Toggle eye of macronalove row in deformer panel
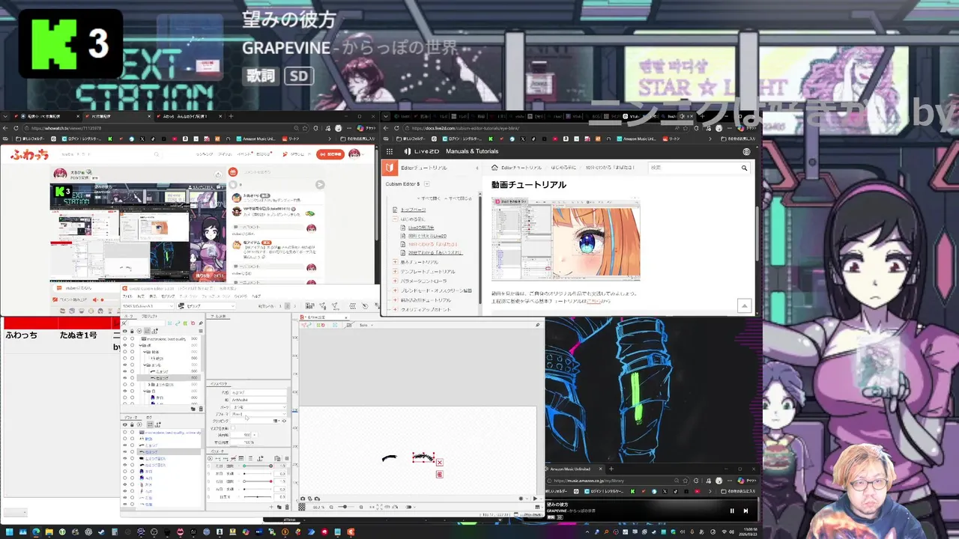The image size is (959, 539). [x=125, y=432]
